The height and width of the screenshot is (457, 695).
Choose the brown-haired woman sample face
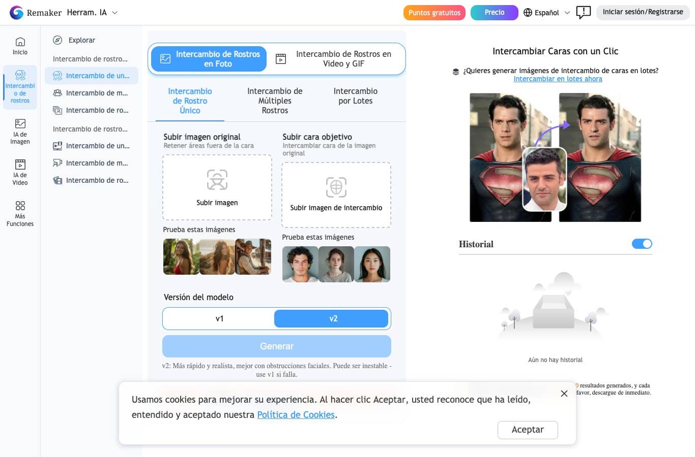pyautogui.click(x=336, y=264)
